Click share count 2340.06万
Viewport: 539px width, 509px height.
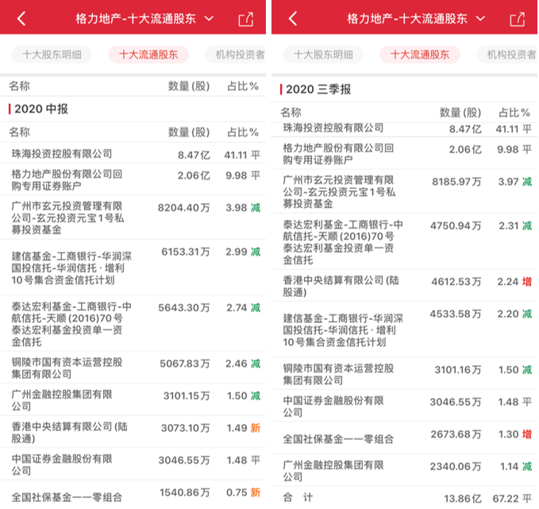click(456, 466)
